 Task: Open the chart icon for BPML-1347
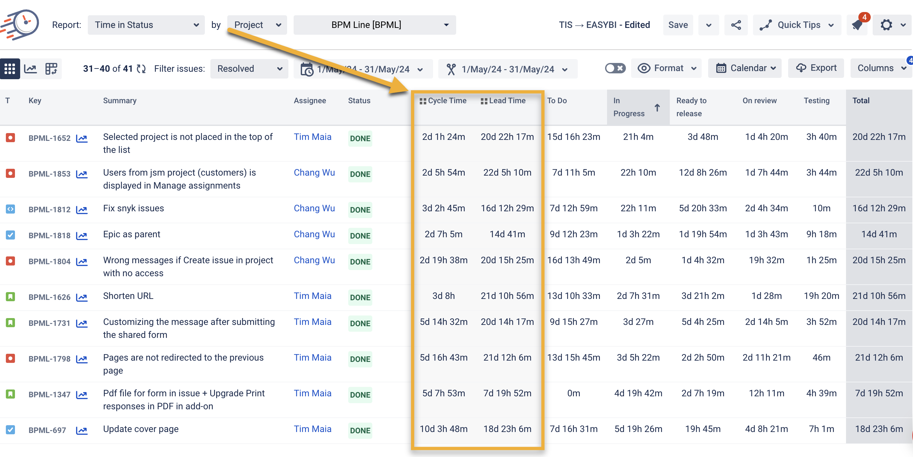click(82, 395)
